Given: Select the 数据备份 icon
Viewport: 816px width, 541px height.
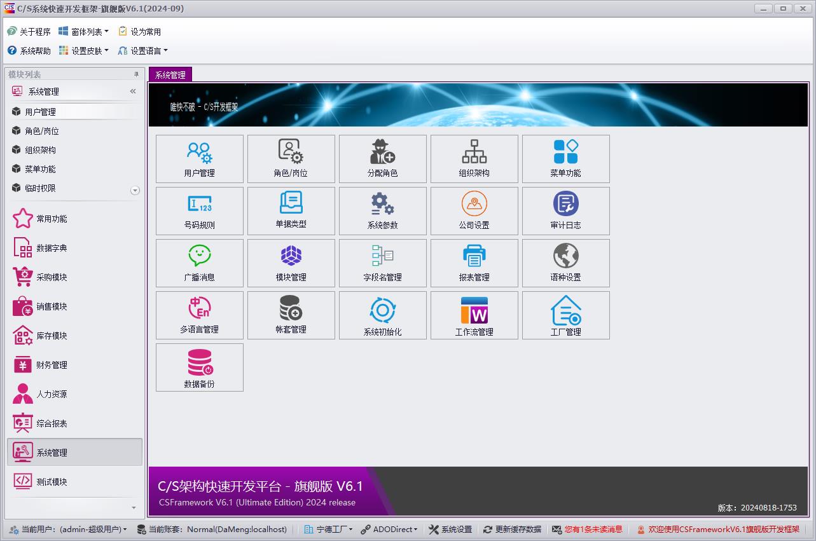Looking at the screenshot, I should coord(199,367).
